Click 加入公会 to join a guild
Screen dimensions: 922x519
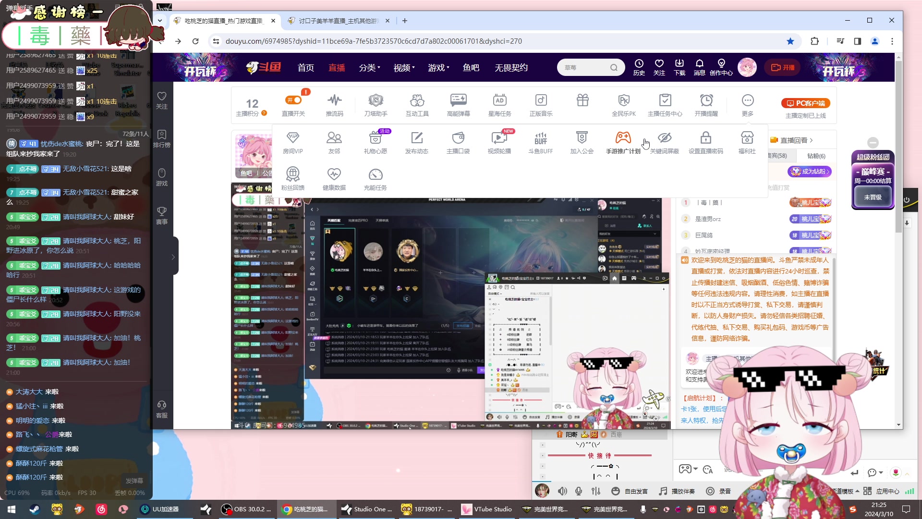(x=582, y=143)
